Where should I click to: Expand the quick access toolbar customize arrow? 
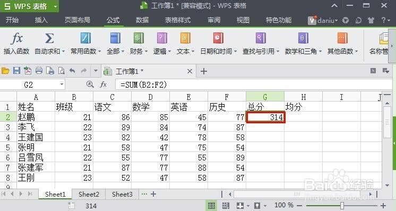coord(96,71)
